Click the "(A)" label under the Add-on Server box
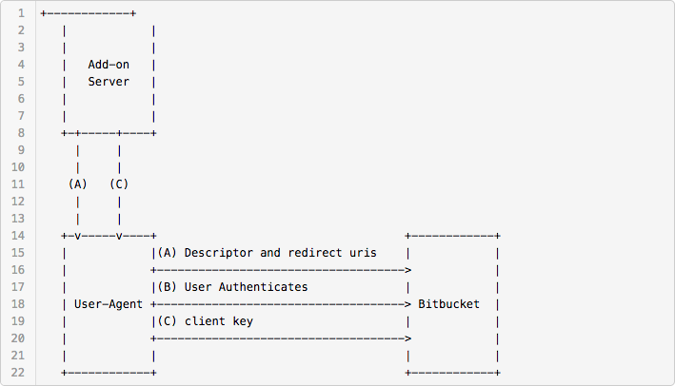The width and height of the screenshot is (675, 386). point(78,184)
